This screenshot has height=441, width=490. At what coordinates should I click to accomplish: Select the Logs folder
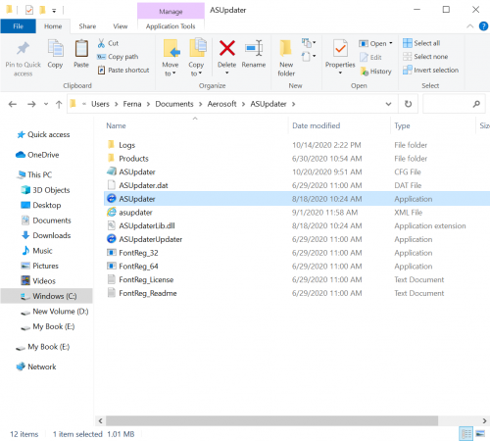coord(122,145)
